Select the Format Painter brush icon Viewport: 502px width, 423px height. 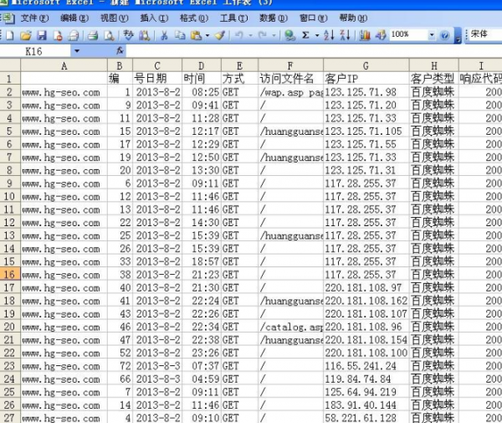[220, 35]
